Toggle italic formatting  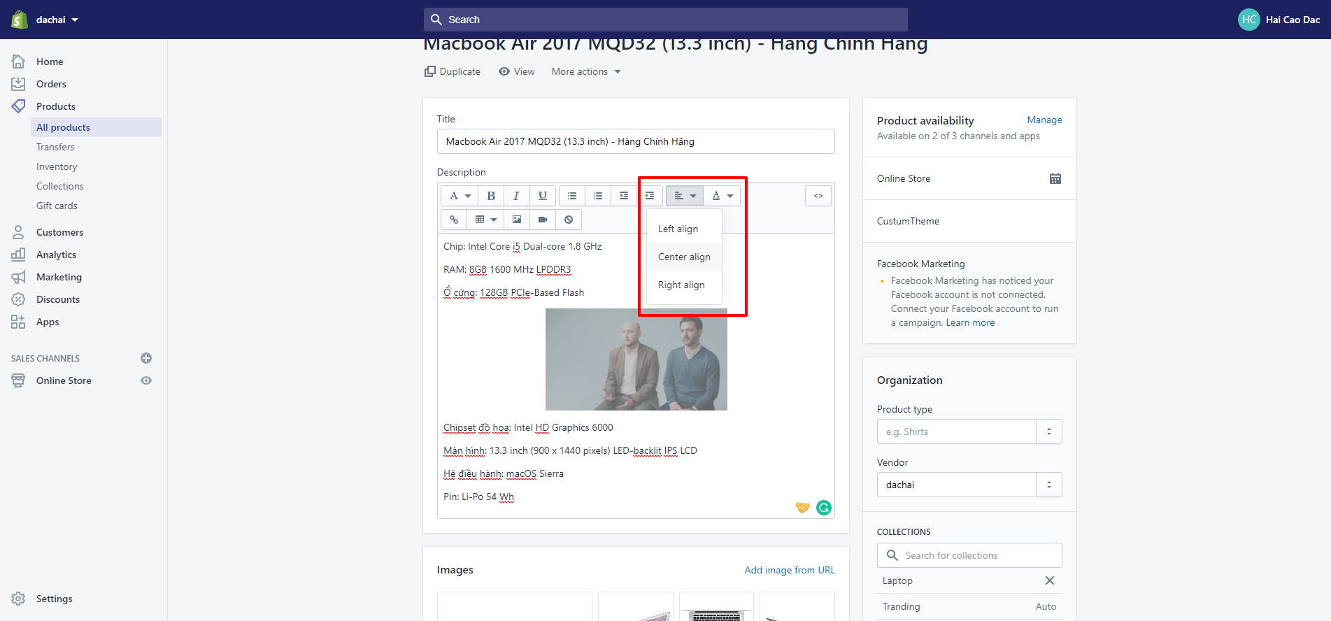[x=516, y=196]
